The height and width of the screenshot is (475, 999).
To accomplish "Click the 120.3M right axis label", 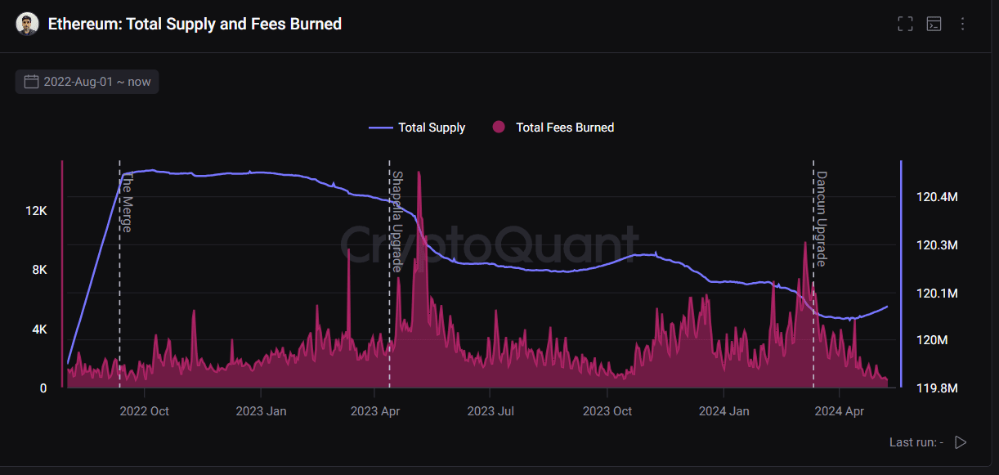I will coord(937,245).
